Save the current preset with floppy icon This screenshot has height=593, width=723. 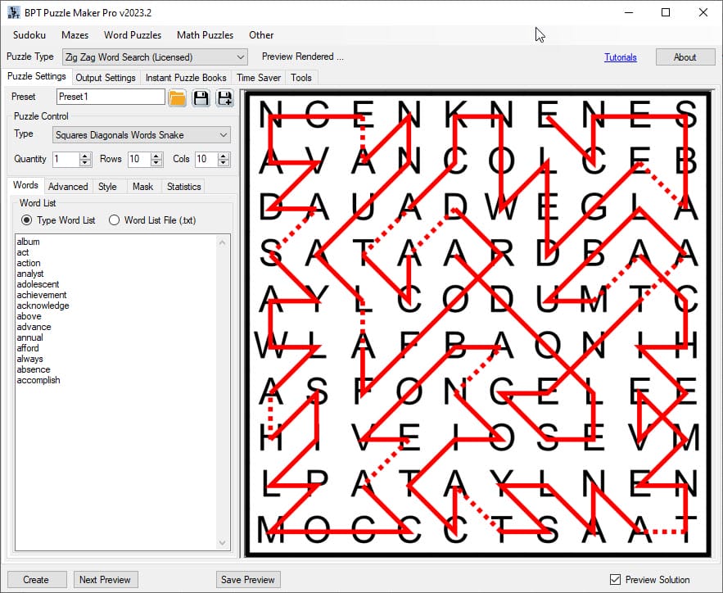tap(201, 97)
